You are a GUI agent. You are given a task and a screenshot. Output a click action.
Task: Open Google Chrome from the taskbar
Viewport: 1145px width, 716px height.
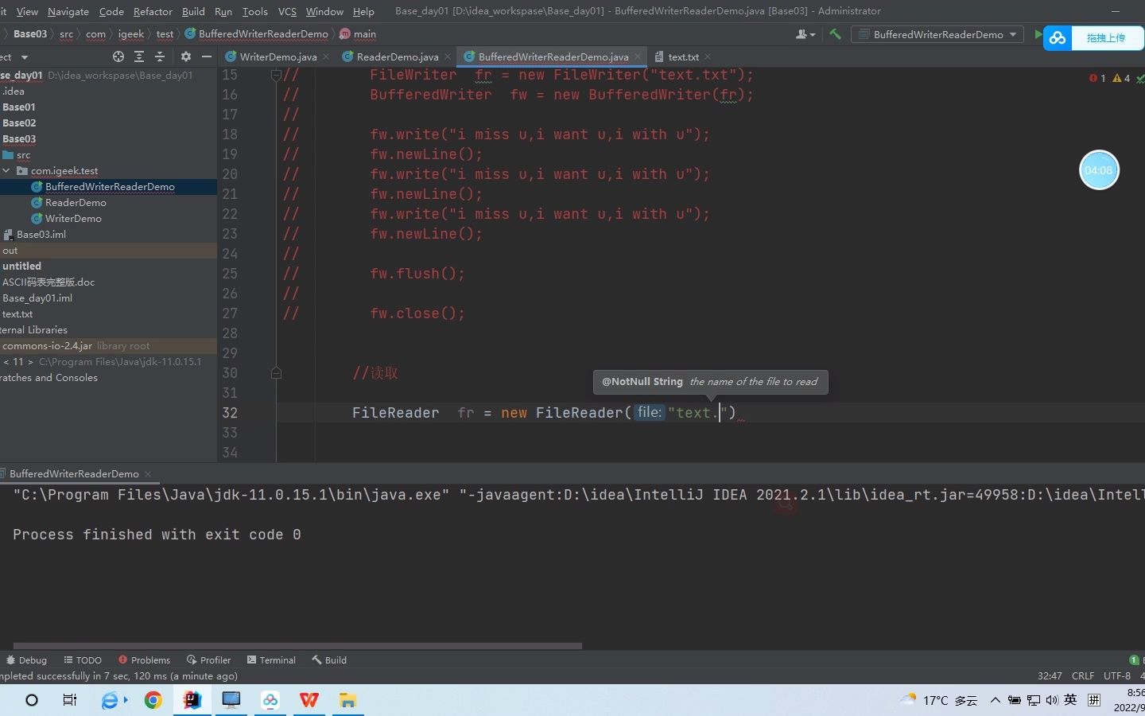pyautogui.click(x=153, y=700)
